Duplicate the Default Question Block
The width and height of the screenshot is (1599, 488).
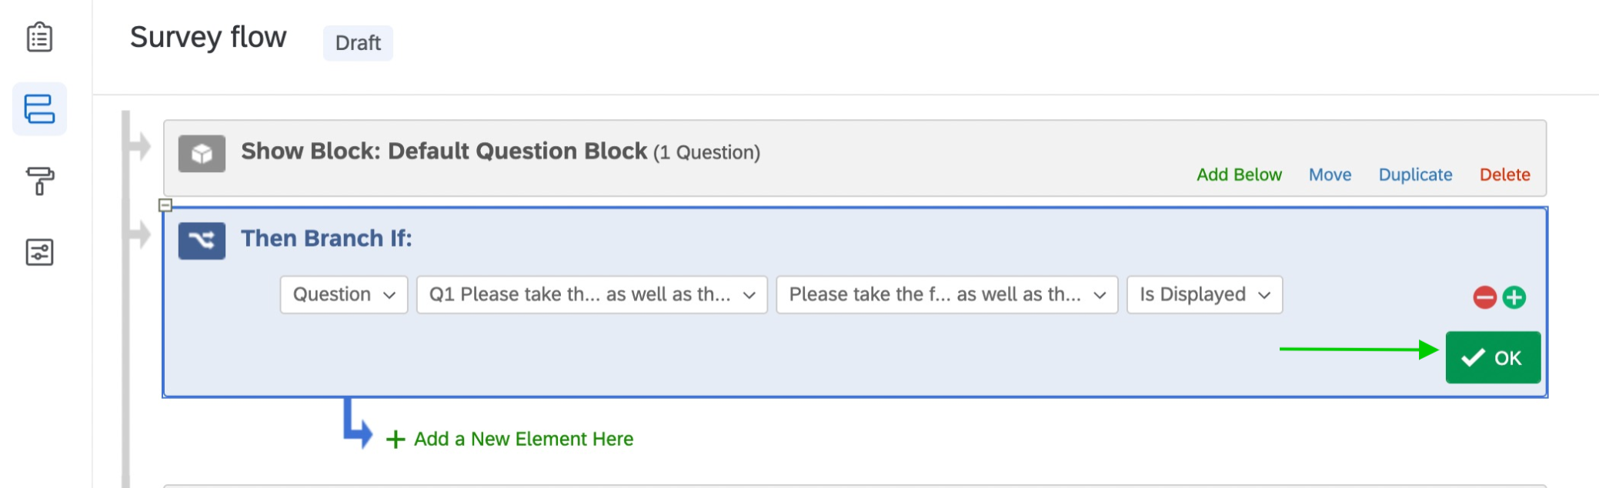1415,175
